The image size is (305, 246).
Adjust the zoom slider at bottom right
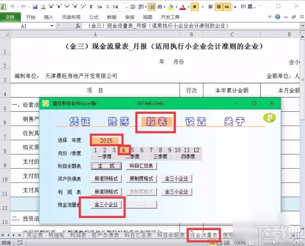pos(274,242)
